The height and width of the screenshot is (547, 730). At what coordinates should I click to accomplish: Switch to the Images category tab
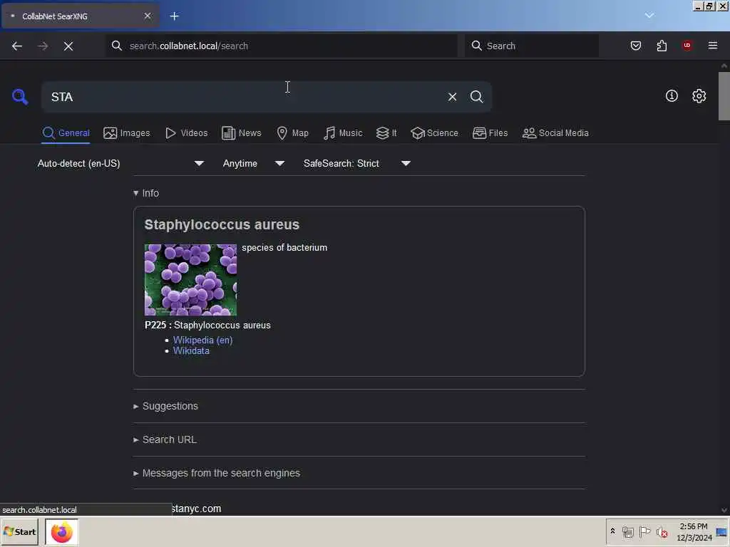click(x=127, y=133)
